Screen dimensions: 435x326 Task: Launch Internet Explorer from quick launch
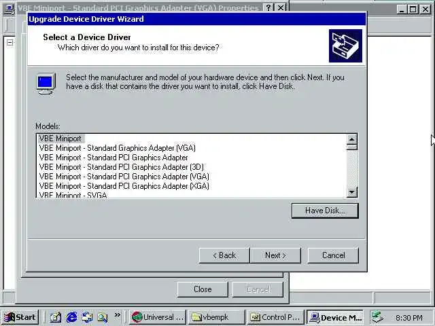(x=71, y=317)
